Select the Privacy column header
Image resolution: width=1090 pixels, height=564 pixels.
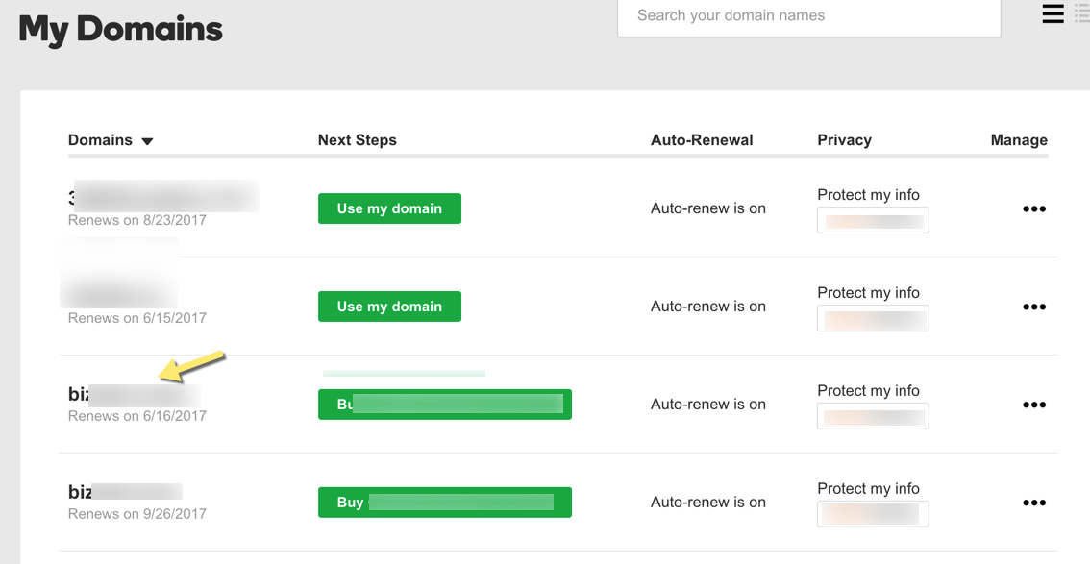click(x=844, y=139)
